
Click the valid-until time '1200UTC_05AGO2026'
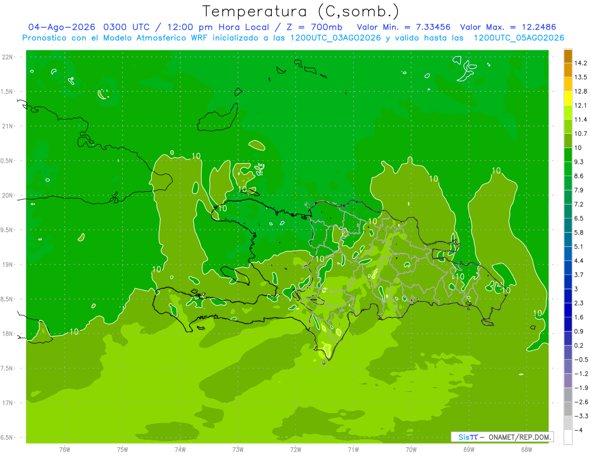(x=519, y=38)
